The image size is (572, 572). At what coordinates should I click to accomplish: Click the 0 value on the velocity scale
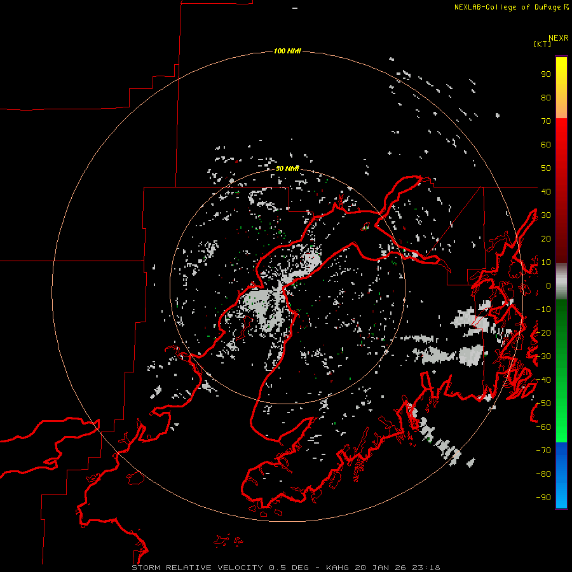(548, 285)
